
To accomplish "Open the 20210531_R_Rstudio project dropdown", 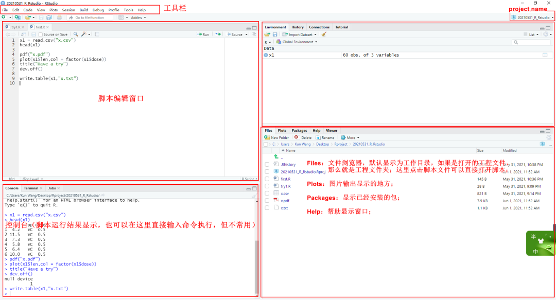I will [532, 17].
